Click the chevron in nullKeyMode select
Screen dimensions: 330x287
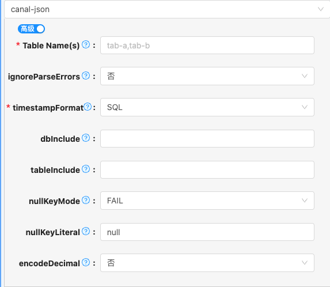point(305,201)
